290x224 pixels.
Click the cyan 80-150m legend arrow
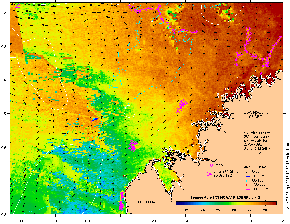tap(248, 181)
